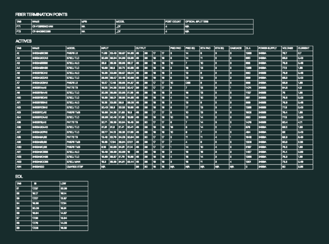Click the FWD PAD column header
Screen dimensions: 329x244
(176, 48)
